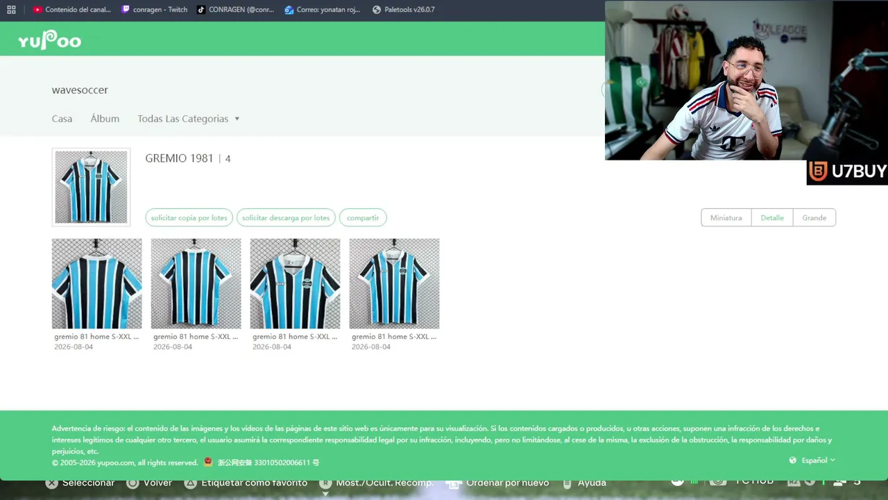Open the full front view jersey thumbnail
Viewport: 888px width, 500px height.
pyautogui.click(x=395, y=283)
